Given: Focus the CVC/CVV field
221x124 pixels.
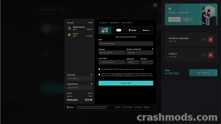Looking at the screenshot, I should [147, 62].
